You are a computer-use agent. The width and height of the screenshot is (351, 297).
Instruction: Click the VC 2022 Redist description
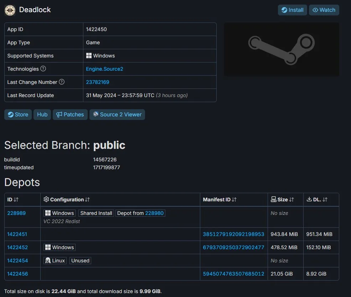(x=62, y=221)
